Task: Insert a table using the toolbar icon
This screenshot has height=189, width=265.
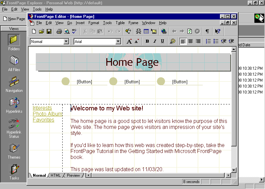Action: point(146,31)
